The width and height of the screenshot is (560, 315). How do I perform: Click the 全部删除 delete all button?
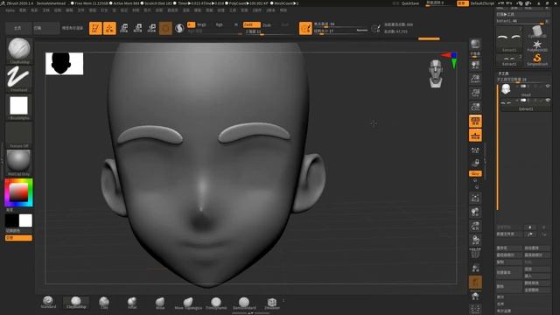(537, 290)
